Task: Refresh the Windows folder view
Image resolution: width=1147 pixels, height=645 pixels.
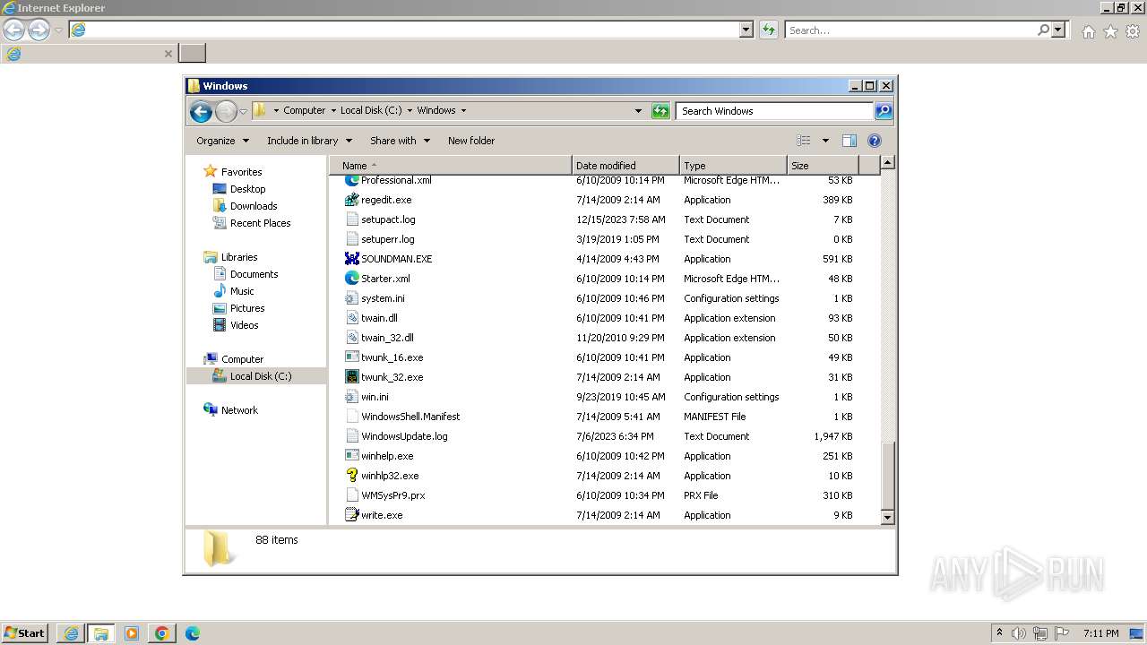Action: click(x=660, y=111)
